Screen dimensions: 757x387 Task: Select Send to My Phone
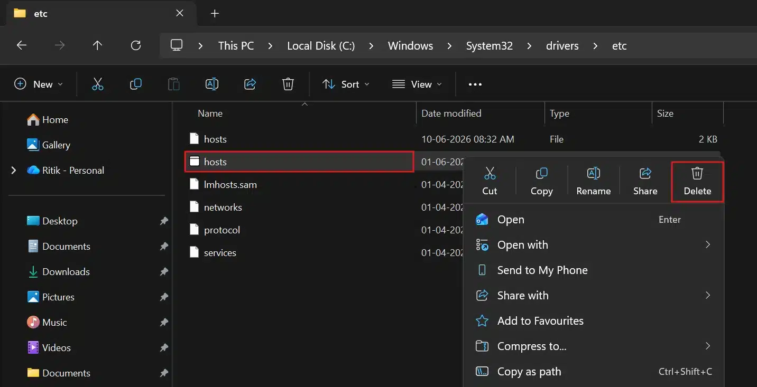[x=593, y=270]
